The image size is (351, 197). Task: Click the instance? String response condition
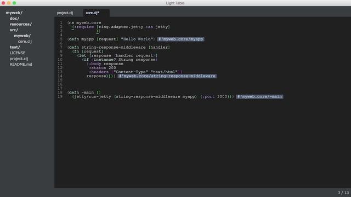[124, 60]
